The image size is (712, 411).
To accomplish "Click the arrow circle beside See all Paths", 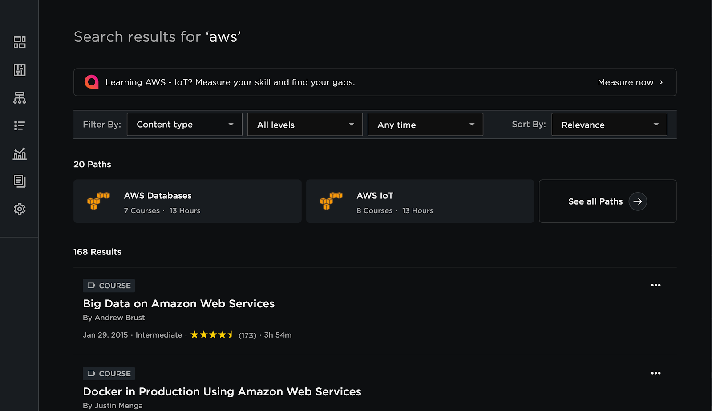I will pos(638,201).
